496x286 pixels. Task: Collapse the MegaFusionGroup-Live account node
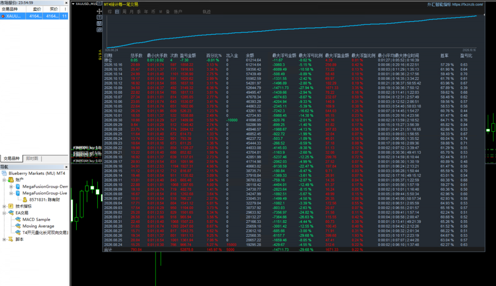11,193
